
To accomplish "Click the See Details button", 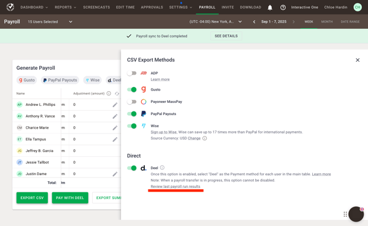I will click(226, 36).
